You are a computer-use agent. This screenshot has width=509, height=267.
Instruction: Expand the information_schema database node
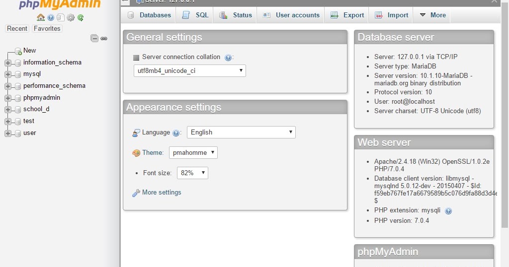tap(8, 63)
